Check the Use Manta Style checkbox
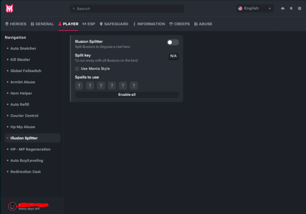Screen dimensions: 306x214 coord(77,69)
